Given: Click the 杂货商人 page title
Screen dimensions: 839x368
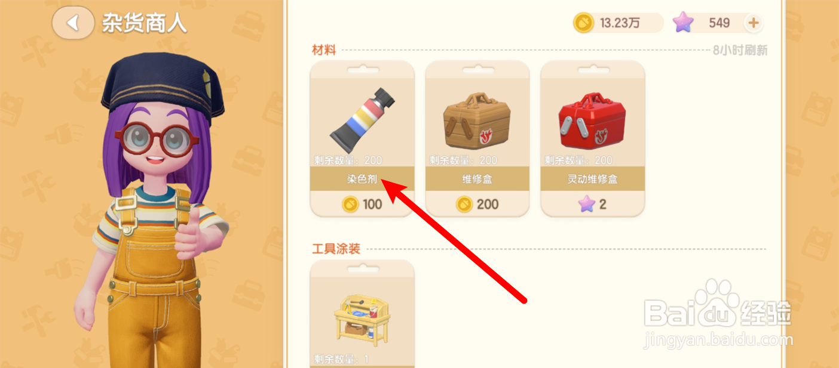Looking at the screenshot, I should point(144,23).
